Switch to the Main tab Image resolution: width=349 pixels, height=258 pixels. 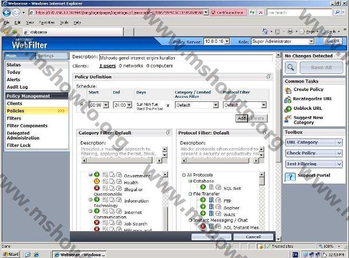point(19,55)
